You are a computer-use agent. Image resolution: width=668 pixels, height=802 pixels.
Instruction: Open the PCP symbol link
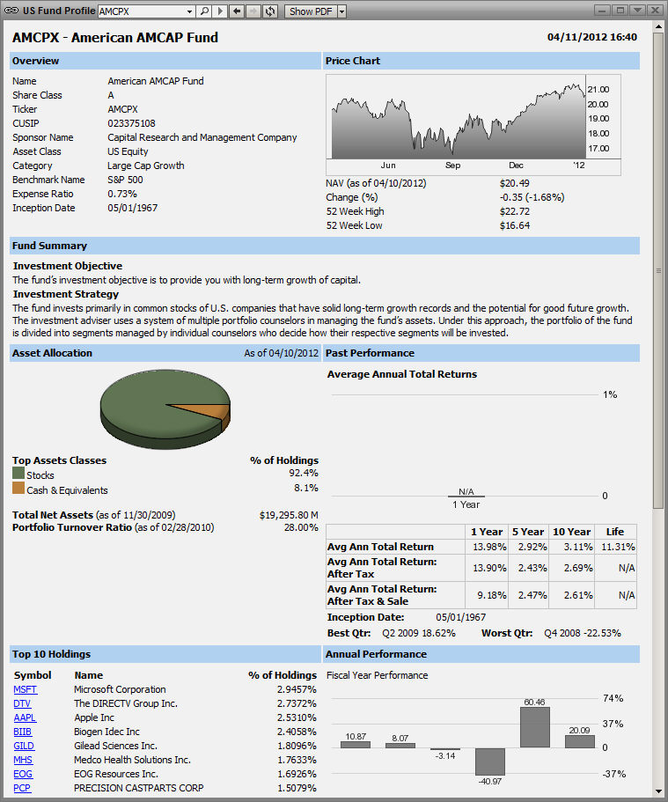(x=22, y=788)
